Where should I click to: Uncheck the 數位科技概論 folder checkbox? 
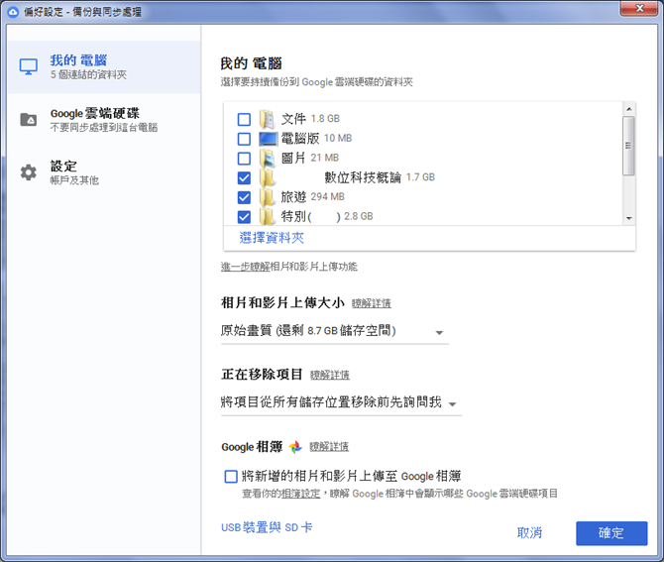coord(244,177)
